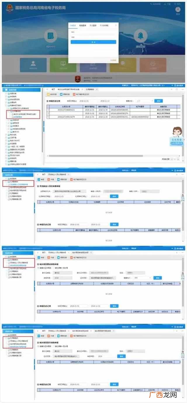This screenshot has width=187, height=403.
Task: Click the blue 登录 button in dialog
Action: tap(93, 42)
